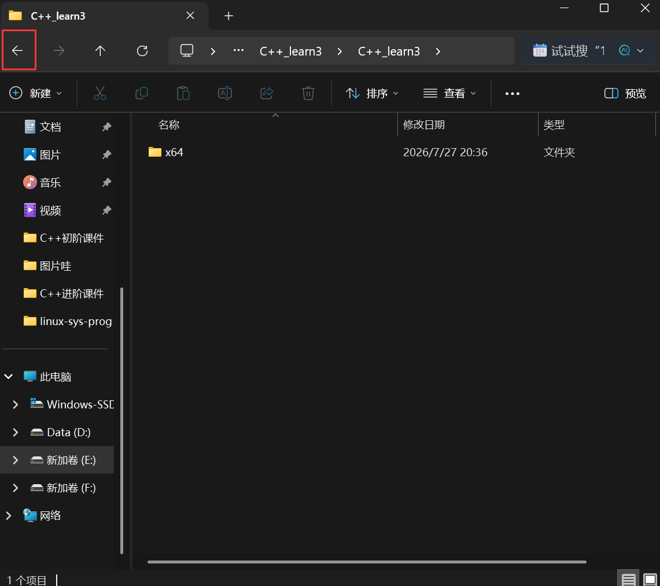Click the Paste clipboard icon
This screenshot has width=660, height=586.
pos(183,93)
